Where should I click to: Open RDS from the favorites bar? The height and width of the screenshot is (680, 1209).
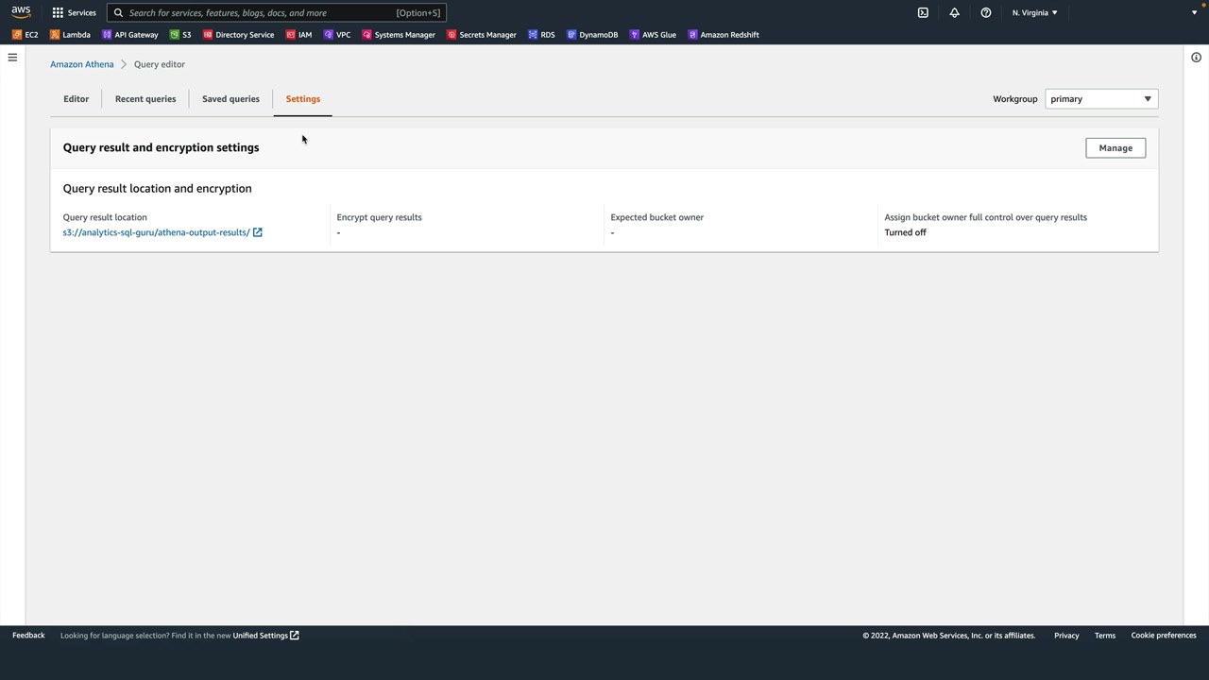click(x=542, y=35)
